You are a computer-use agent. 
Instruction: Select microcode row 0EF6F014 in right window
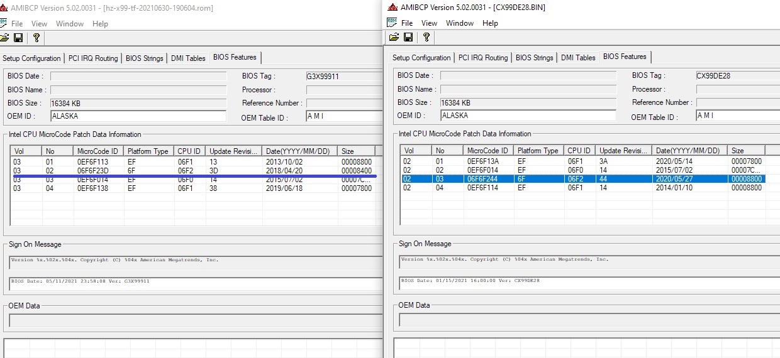coord(583,170)
